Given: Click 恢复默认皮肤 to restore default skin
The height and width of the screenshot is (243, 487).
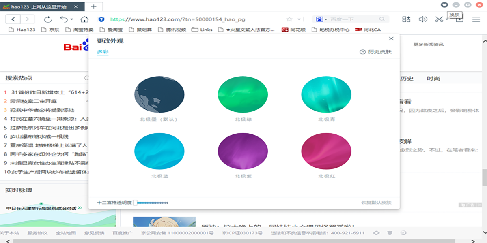Looking at the screenshot, I should [x=377, y=202].
